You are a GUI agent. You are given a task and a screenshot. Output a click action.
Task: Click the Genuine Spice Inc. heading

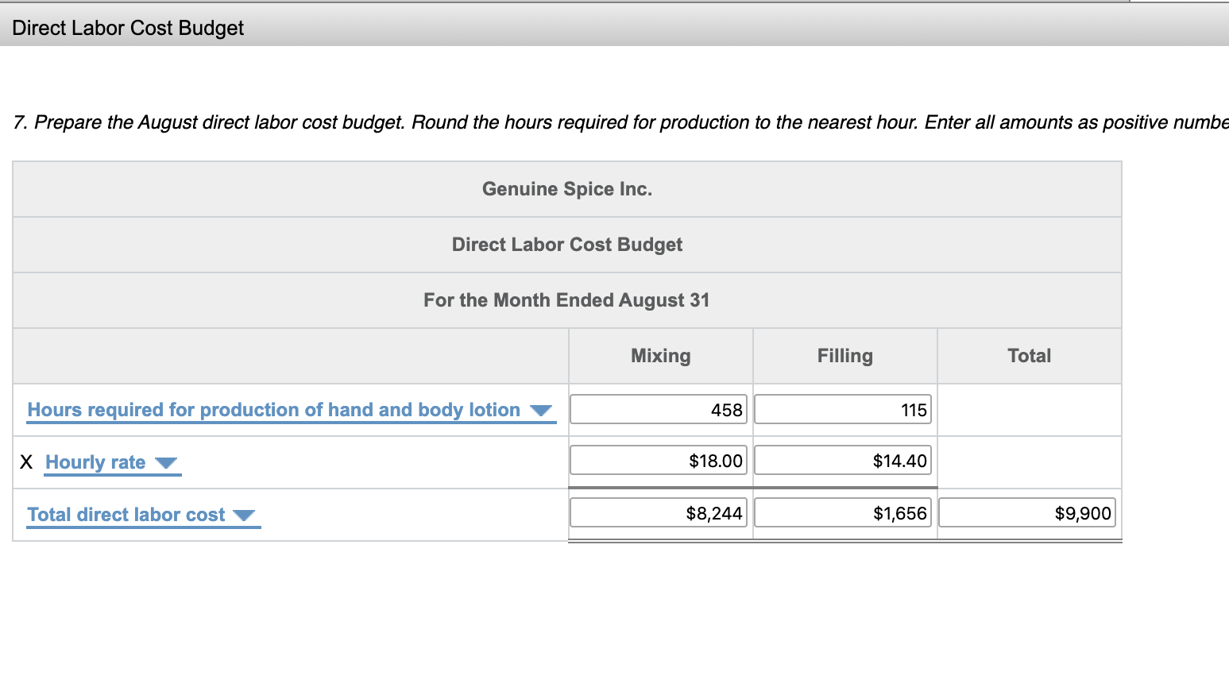click(x=567, y=189)
